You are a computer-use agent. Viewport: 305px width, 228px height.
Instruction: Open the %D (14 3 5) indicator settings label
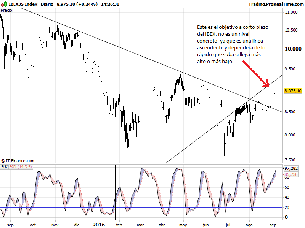click(20, 166)
